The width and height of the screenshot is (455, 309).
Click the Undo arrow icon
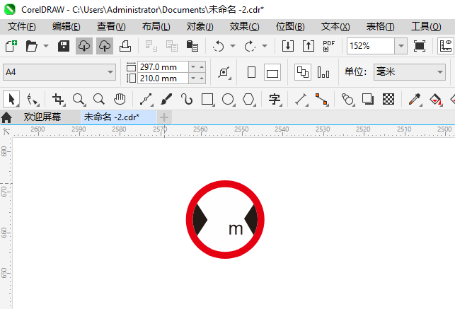click(x=218, y=46)
